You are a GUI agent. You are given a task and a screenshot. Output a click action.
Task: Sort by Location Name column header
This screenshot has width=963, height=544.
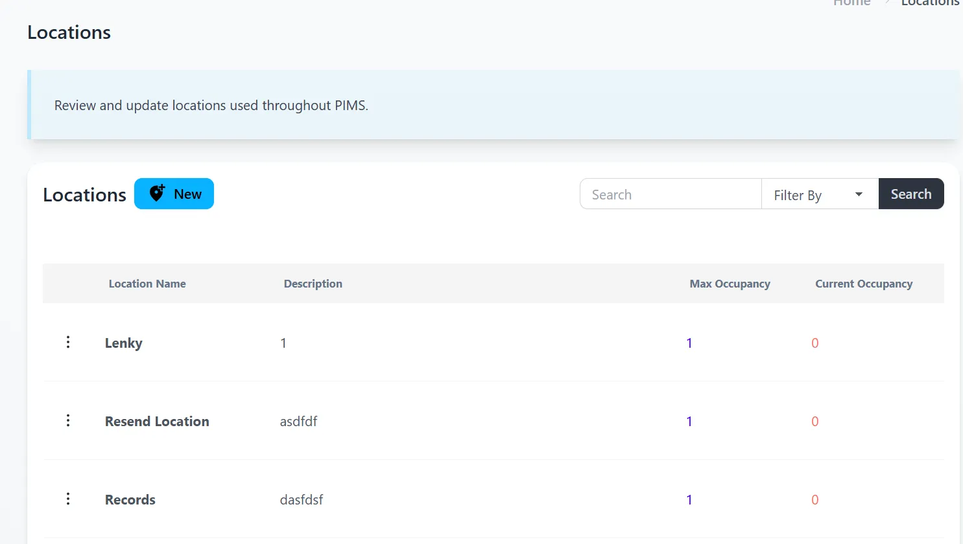147,284
